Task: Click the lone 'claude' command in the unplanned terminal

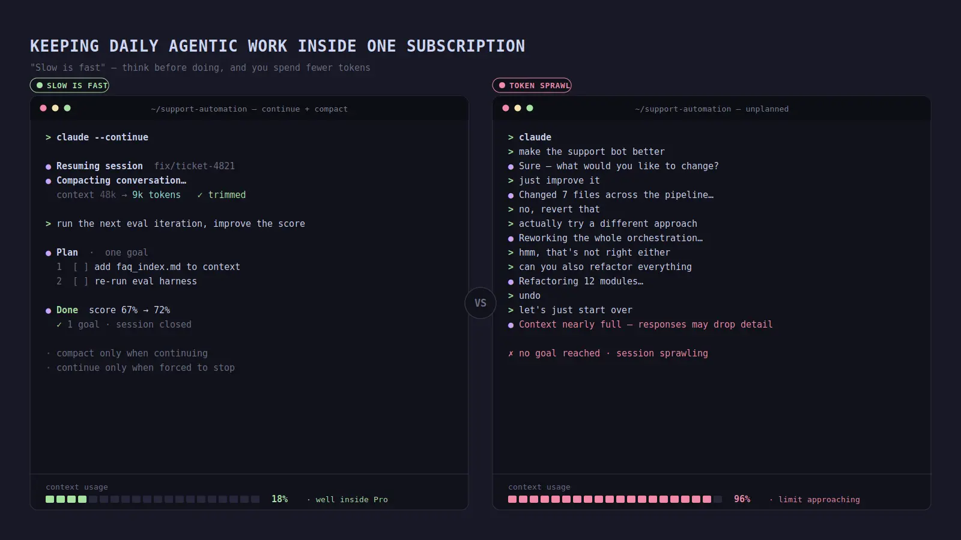Action: pos(535,137)
